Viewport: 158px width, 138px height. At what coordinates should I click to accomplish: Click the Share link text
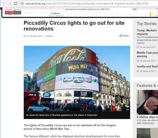click(x=126, y=36)
